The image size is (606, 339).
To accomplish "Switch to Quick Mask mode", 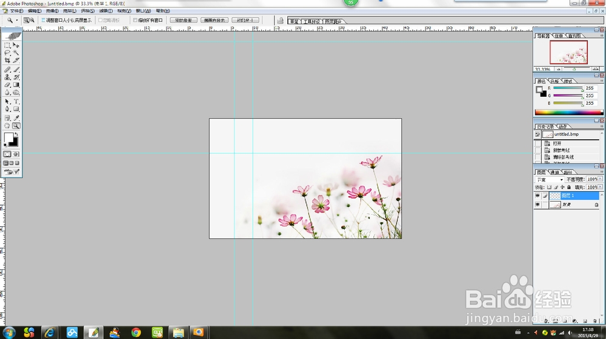I will tap(16, 154).
